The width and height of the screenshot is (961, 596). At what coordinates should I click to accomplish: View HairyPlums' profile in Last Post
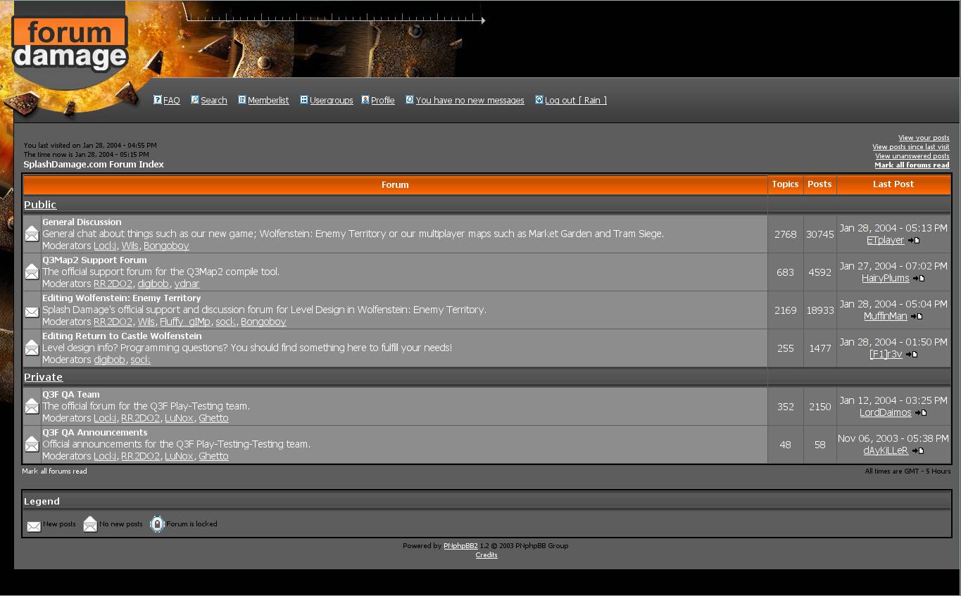point(886,279)
